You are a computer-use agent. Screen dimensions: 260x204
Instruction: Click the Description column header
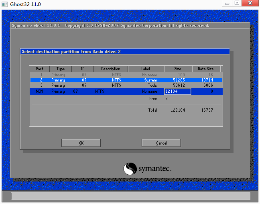pos(111,69)
